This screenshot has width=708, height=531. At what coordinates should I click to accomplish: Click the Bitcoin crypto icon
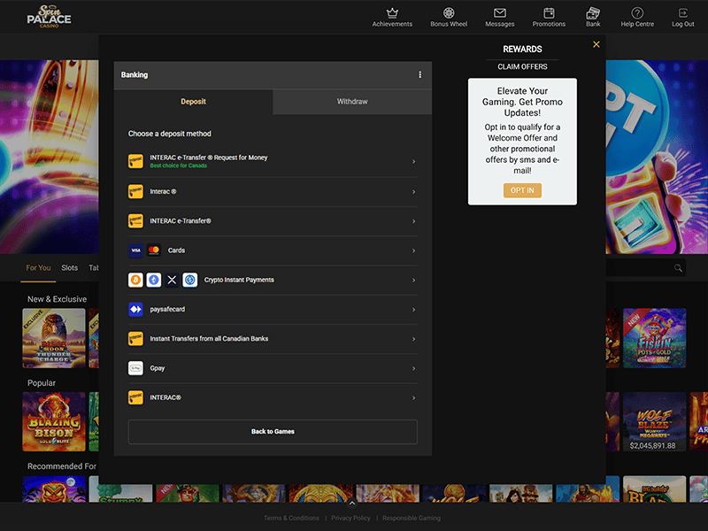click(135, 280)
